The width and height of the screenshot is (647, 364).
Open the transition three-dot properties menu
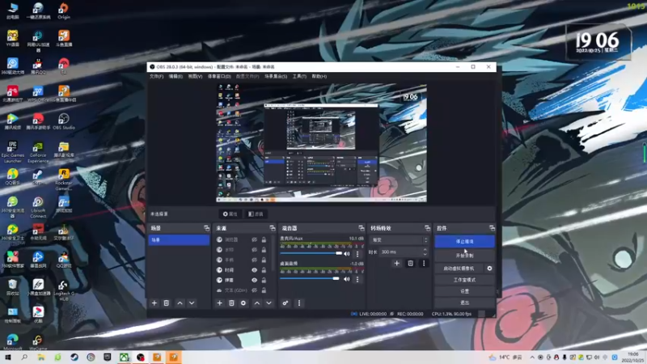pyautogui.click(x=424, y=264)
